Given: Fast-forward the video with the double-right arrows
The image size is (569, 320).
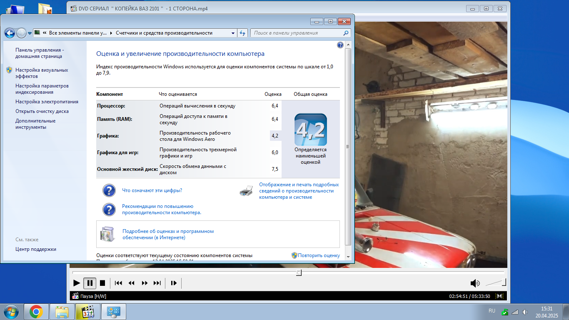Looking at the screenshot, I should point(145,283).
